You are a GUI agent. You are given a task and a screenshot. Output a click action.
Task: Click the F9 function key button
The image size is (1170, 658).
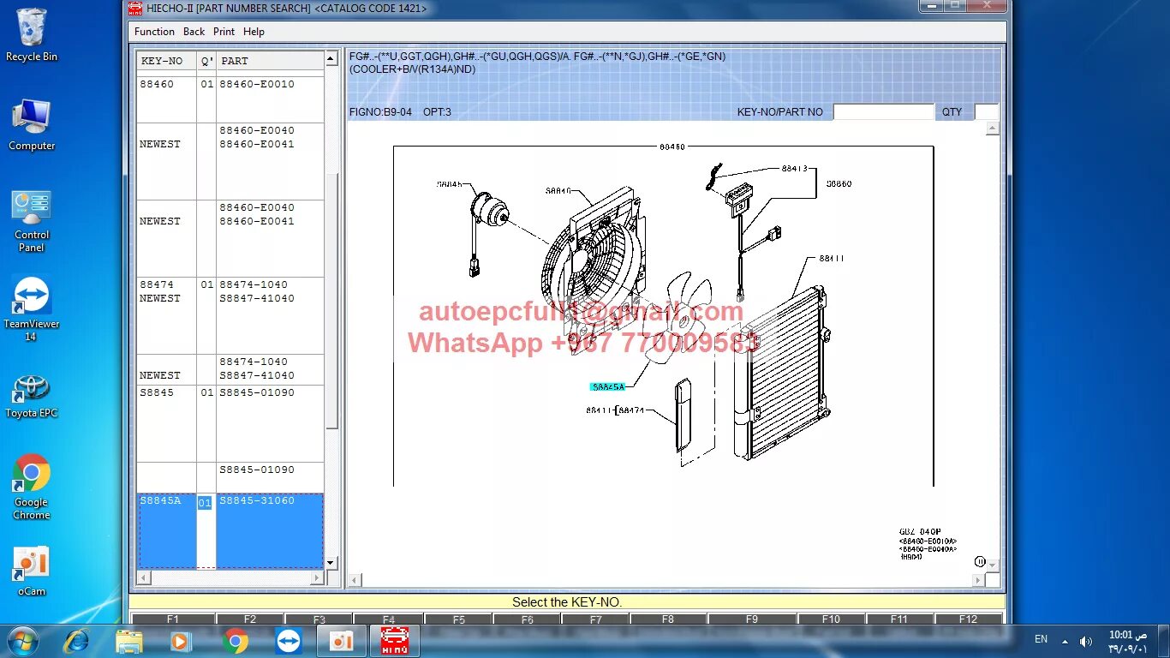[x=752, y=619]
